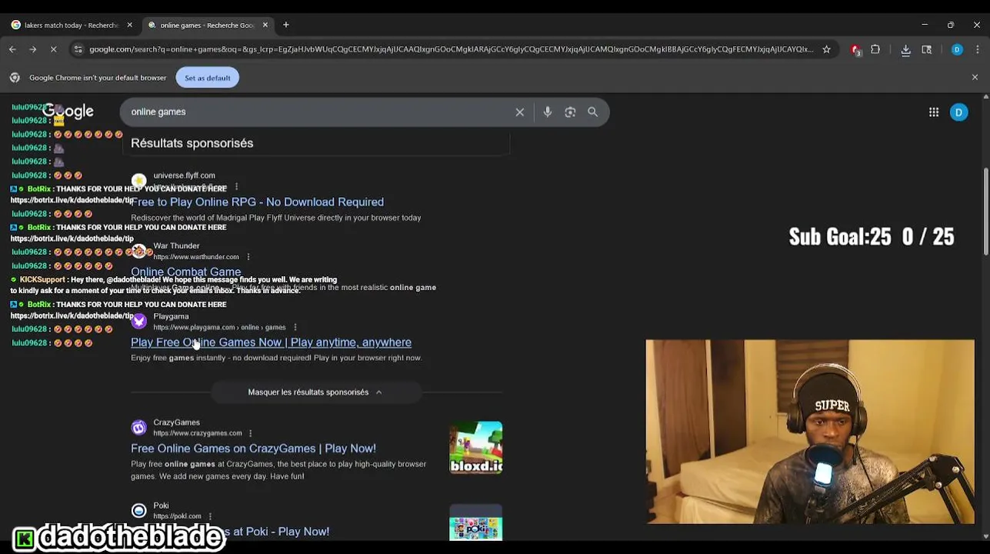Open the Google account avatar
Screen dimensions: 990x554
point(958,112)
